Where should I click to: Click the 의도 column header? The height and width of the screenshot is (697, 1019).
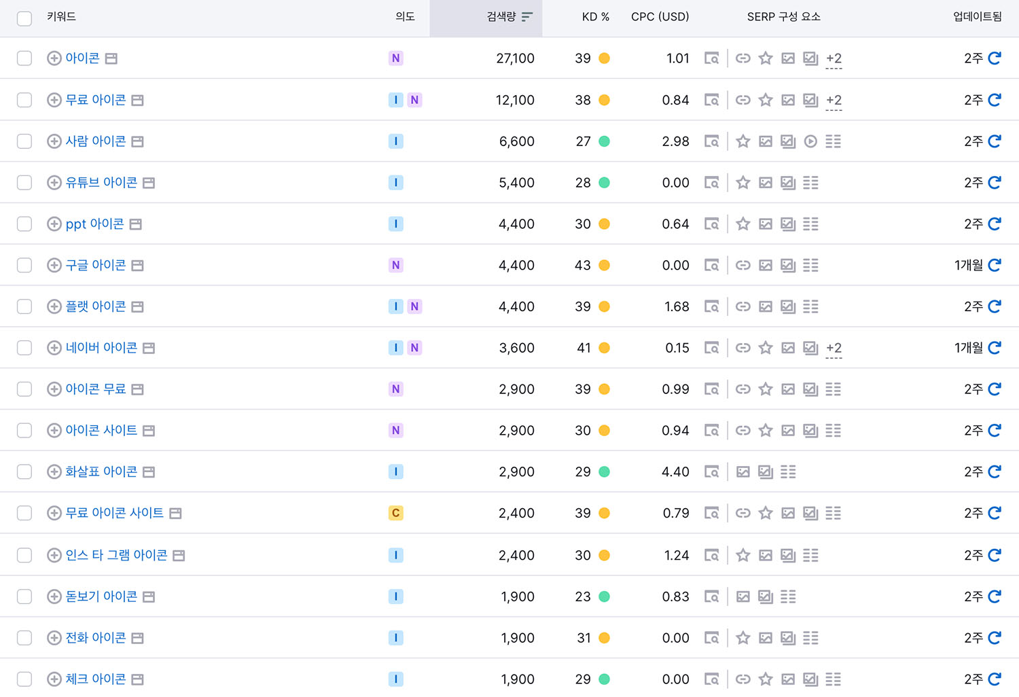point(405,17)
